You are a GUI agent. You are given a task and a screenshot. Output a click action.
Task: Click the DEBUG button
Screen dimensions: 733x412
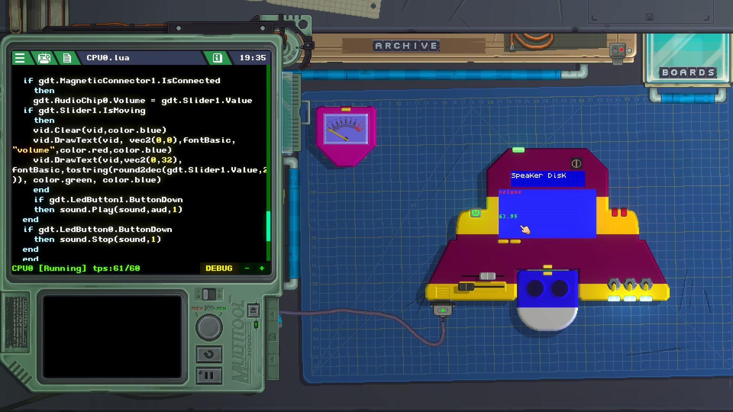click(219, 268)
